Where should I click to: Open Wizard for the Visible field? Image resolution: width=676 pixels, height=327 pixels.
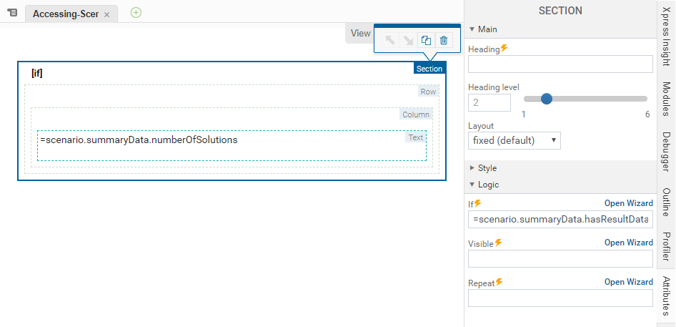[x=628, y=243]
